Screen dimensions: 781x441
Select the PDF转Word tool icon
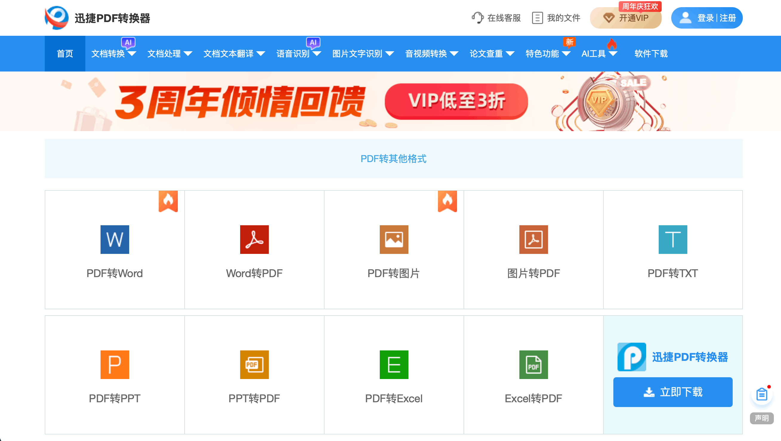click(x=114, y=239)
